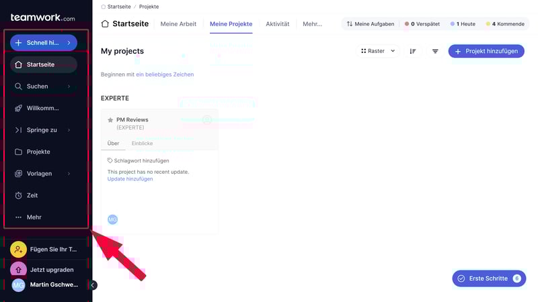Select the Meine Projekte tab

point(231,24)
